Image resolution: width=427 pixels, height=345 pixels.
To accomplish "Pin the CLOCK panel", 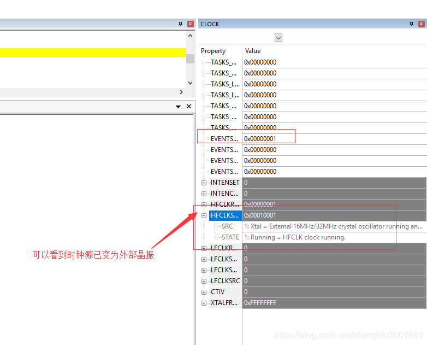I will pos(411,24).
